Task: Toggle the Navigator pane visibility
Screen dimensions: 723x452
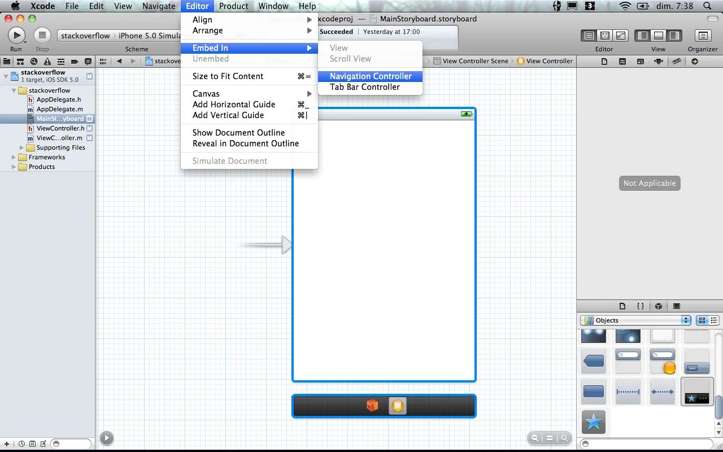Action: (643, 36)
